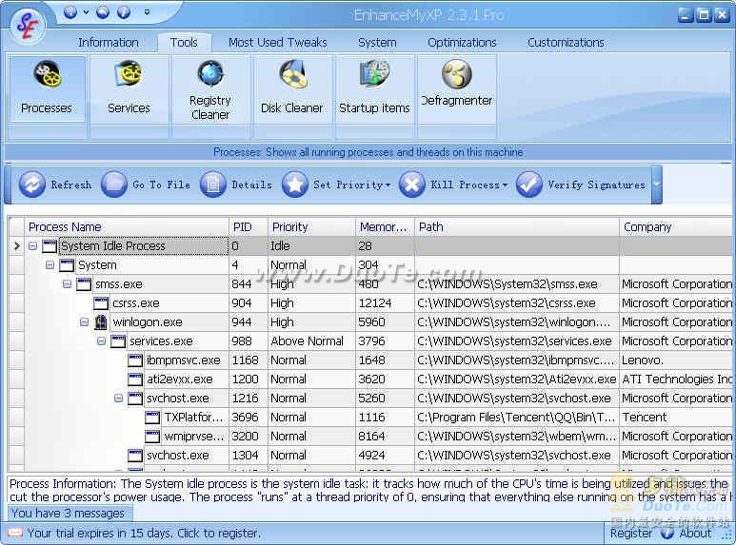This screenshot has width=736, height=545.
Task: Click the About link
Action: (695, 534)
